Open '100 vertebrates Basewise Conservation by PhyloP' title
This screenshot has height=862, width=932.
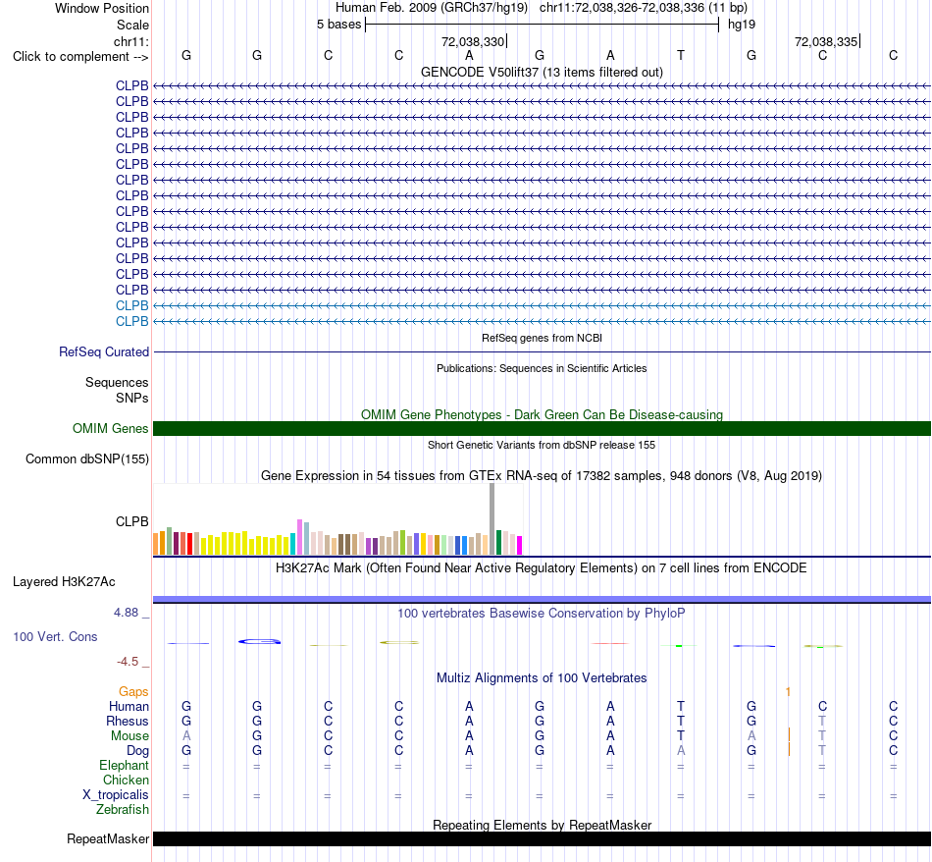[542, 614]
